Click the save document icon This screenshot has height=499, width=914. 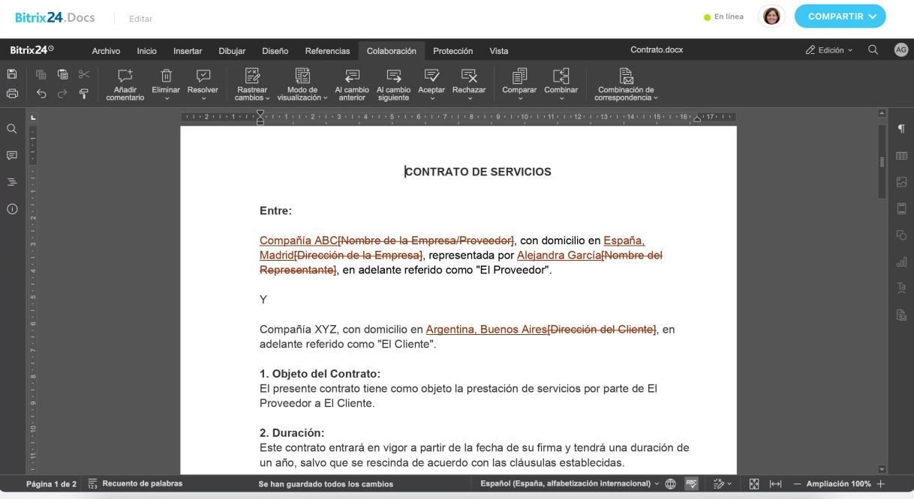pos(12,74)
